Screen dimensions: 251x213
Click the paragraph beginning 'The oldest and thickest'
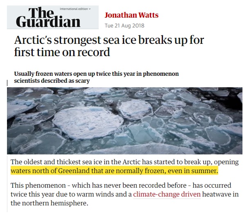125,166
